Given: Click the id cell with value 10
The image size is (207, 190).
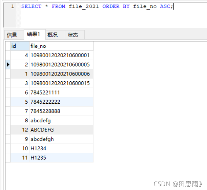Looking at the screenshot, I should tap(20, 148).
